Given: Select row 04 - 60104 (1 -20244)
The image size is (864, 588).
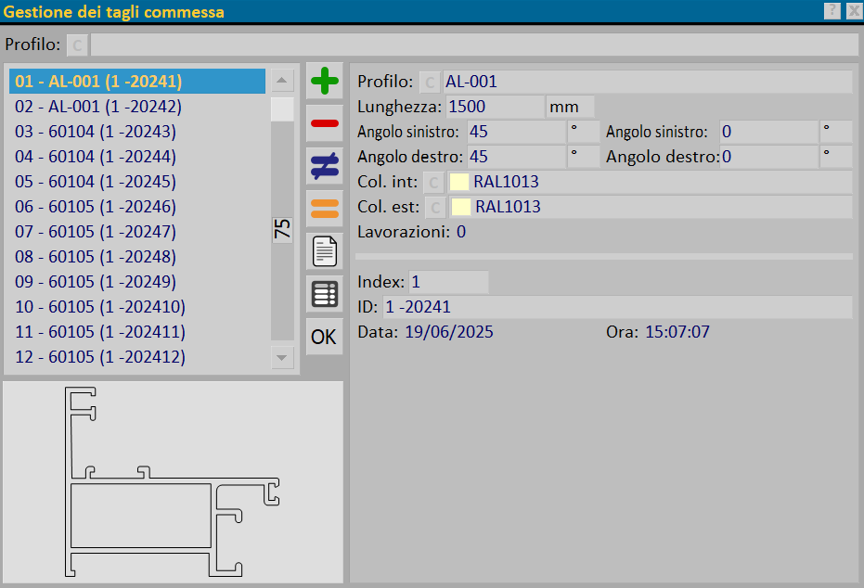Looking at the screenshot, I should coord(137,157).
